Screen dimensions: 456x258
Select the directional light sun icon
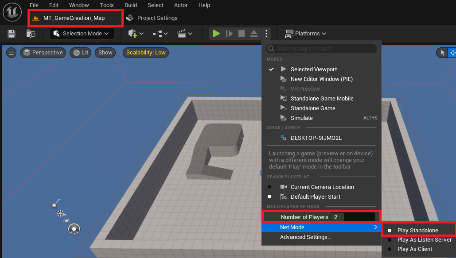pos(61,214)
